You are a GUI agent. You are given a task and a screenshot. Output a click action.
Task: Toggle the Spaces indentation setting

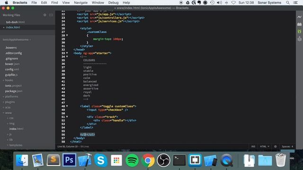(287, 146)
